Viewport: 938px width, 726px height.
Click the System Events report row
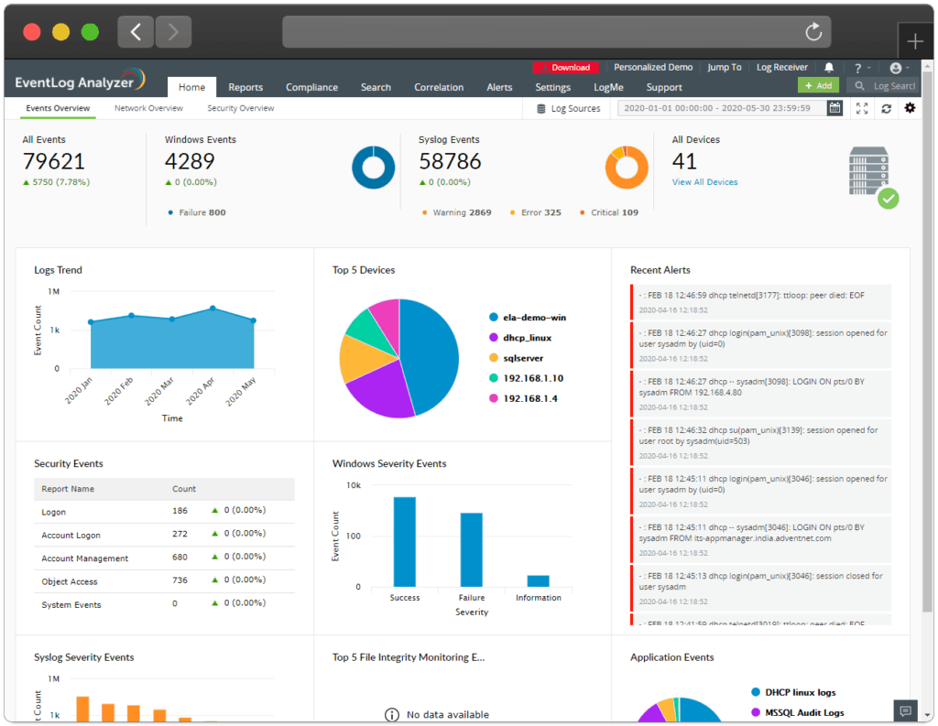[x=165, y=604]
